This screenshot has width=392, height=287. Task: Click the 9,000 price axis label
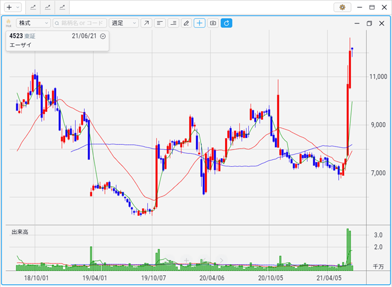click(379, 125)
